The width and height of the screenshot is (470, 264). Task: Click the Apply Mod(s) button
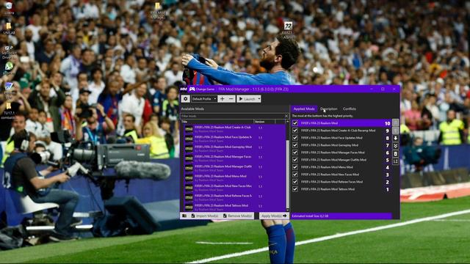(x=274, y=216)
